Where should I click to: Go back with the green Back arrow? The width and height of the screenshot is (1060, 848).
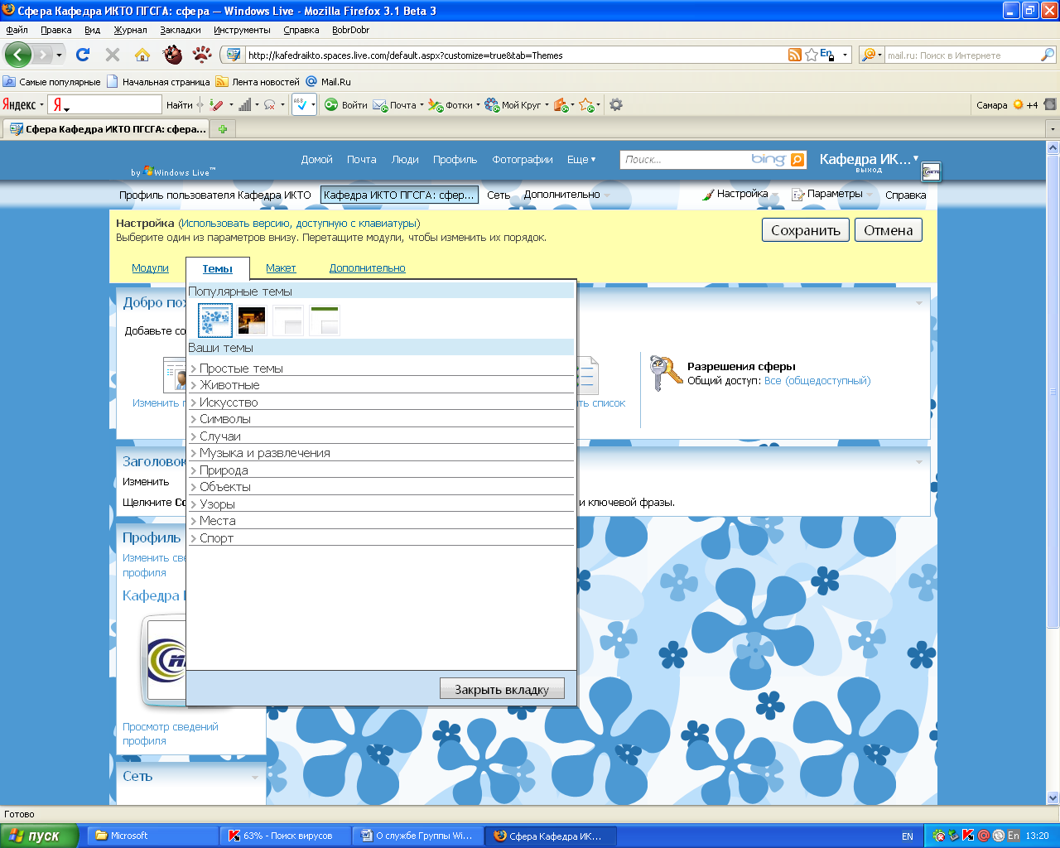pos(18,55)
